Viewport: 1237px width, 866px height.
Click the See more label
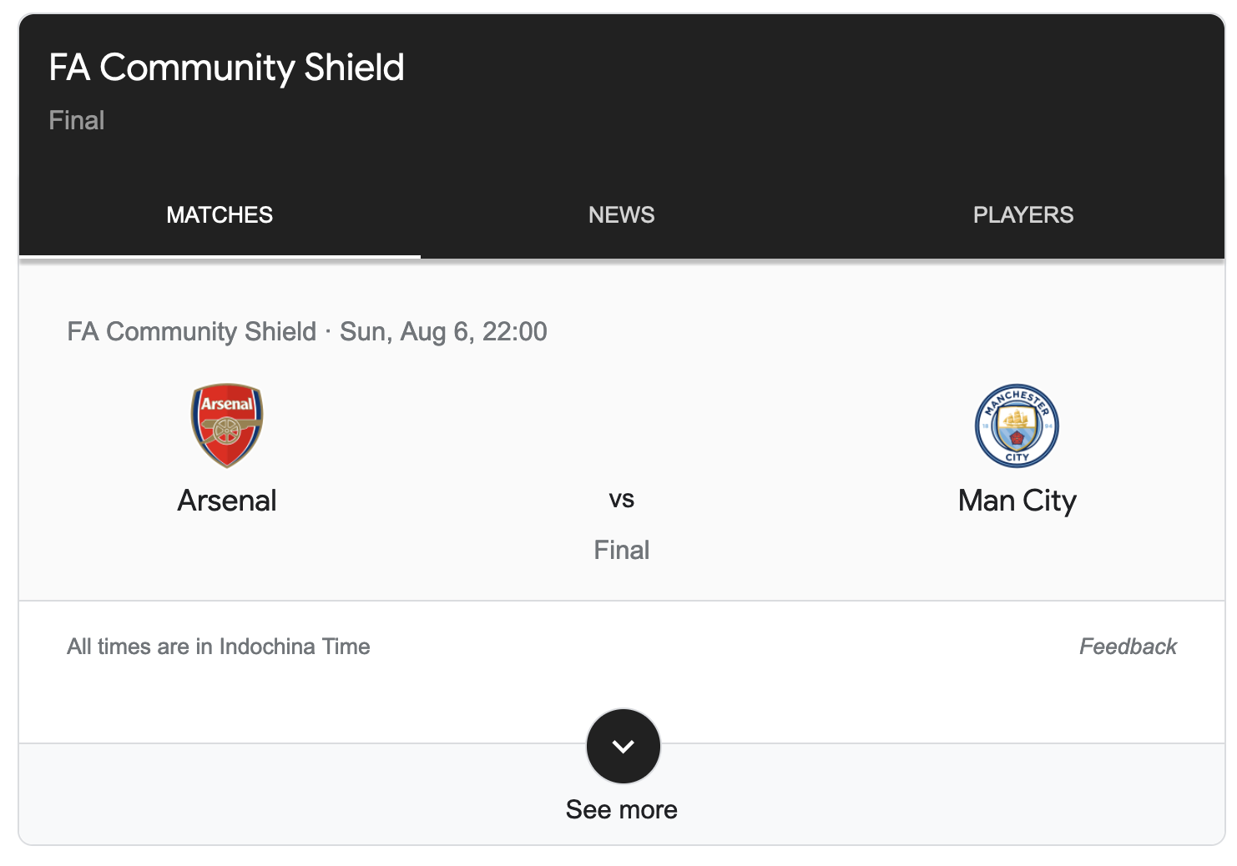(622, 809)
